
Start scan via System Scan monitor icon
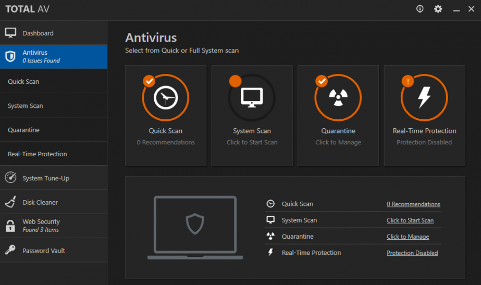coord(252,97)
